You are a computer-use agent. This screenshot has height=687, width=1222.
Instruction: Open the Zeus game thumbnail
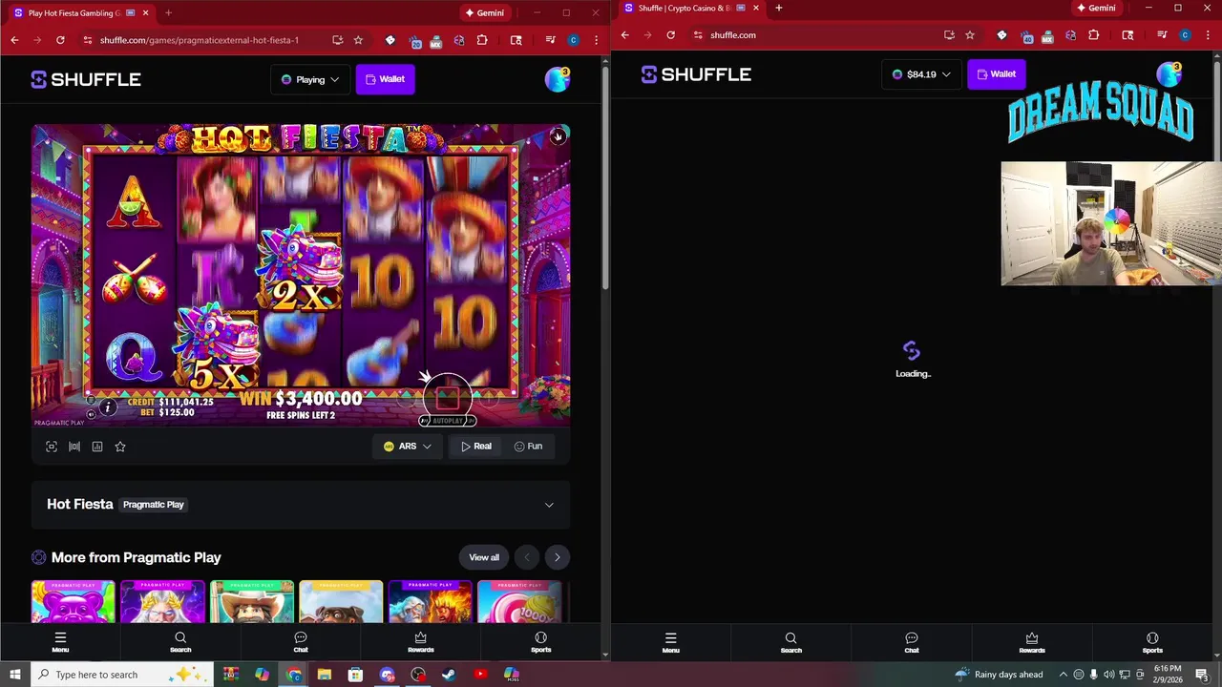tap(162, 601)
